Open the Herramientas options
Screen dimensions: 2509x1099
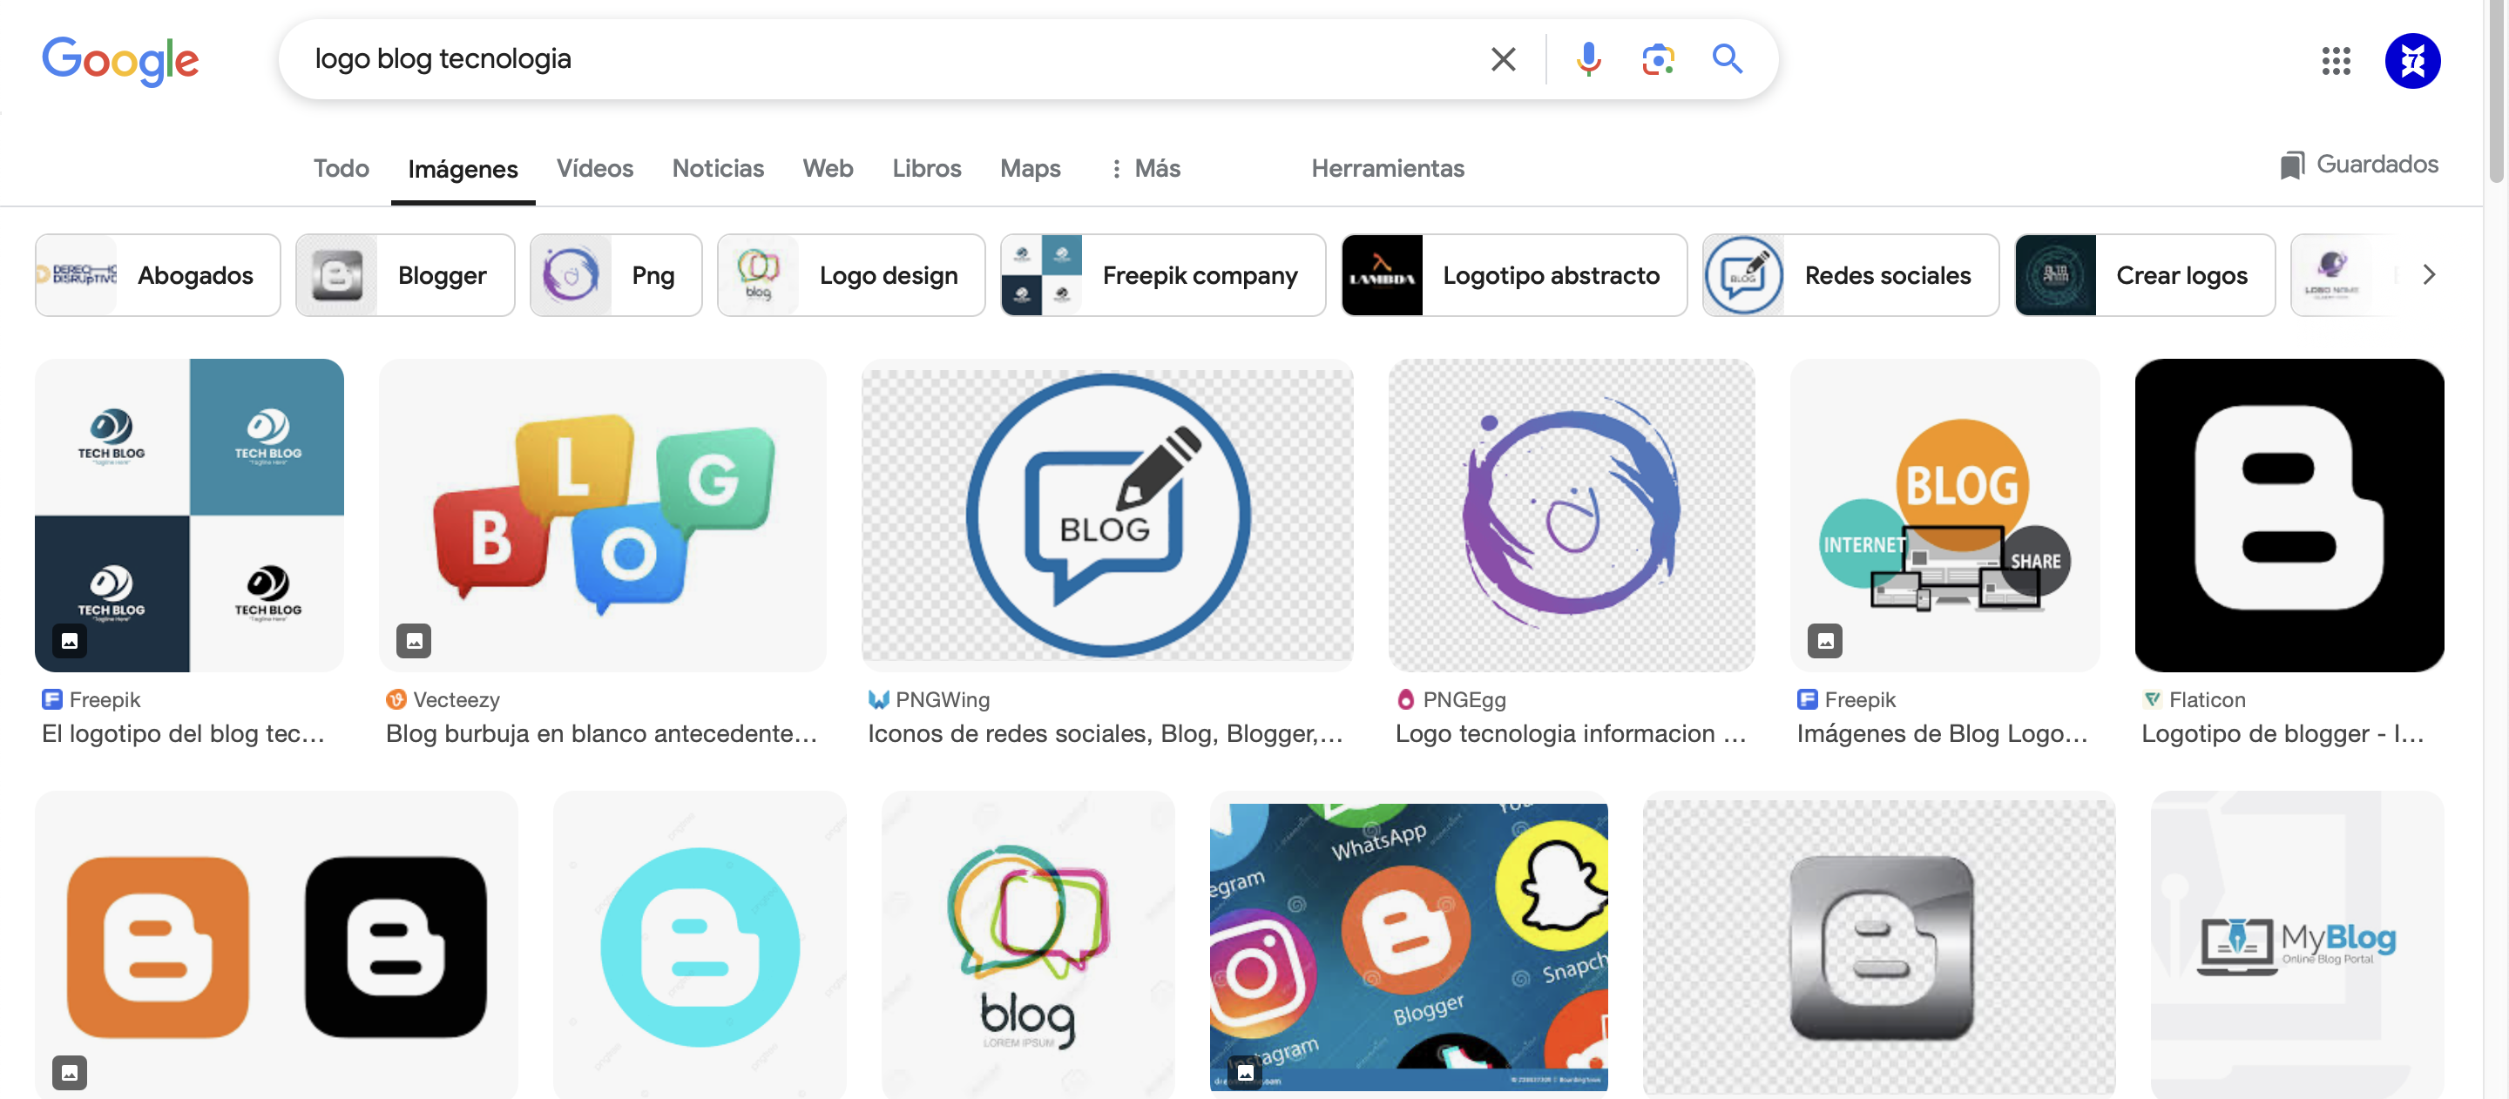(1387, 168)
